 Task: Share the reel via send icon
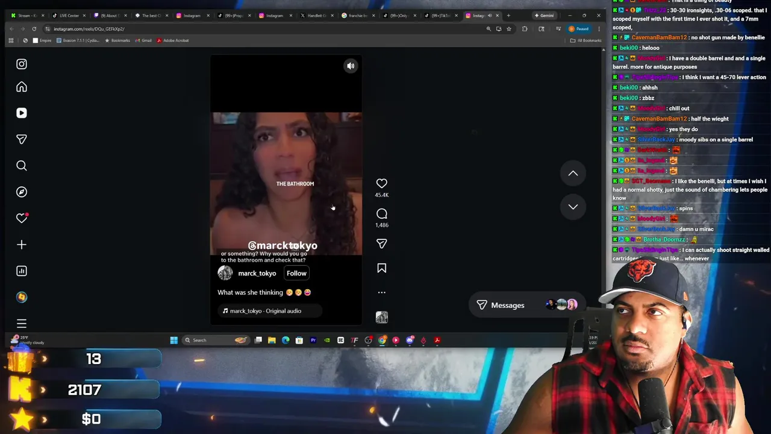click(x=382, y=244)
